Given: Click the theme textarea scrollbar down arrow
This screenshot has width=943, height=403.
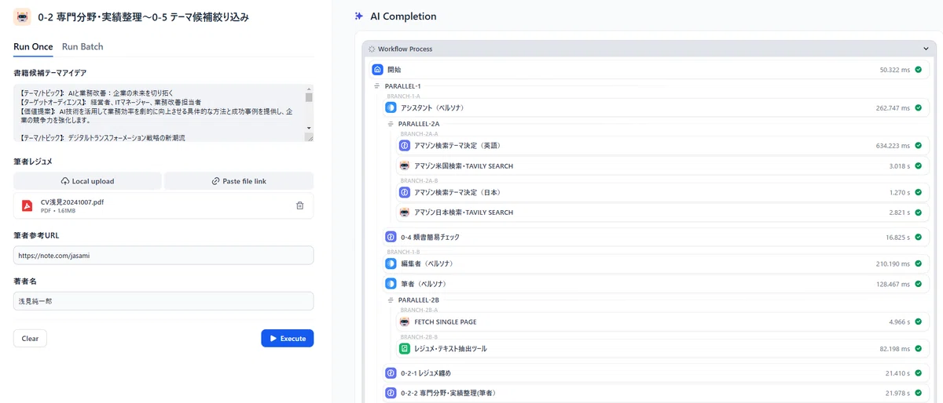Looking at the screenshot, I should coord(309,127).
